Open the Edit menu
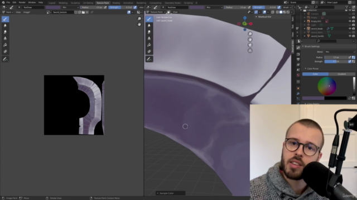The image size is (357, 200). 15,2
